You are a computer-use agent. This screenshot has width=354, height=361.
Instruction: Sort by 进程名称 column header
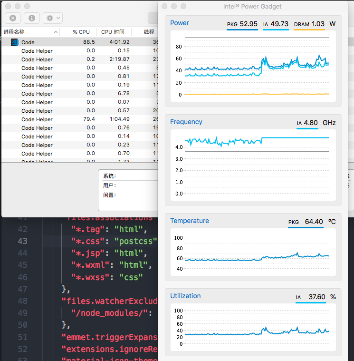pyautogui.click(x=30, y=32)
